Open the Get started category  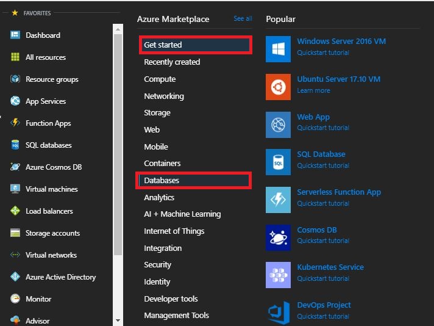point(163,45)
